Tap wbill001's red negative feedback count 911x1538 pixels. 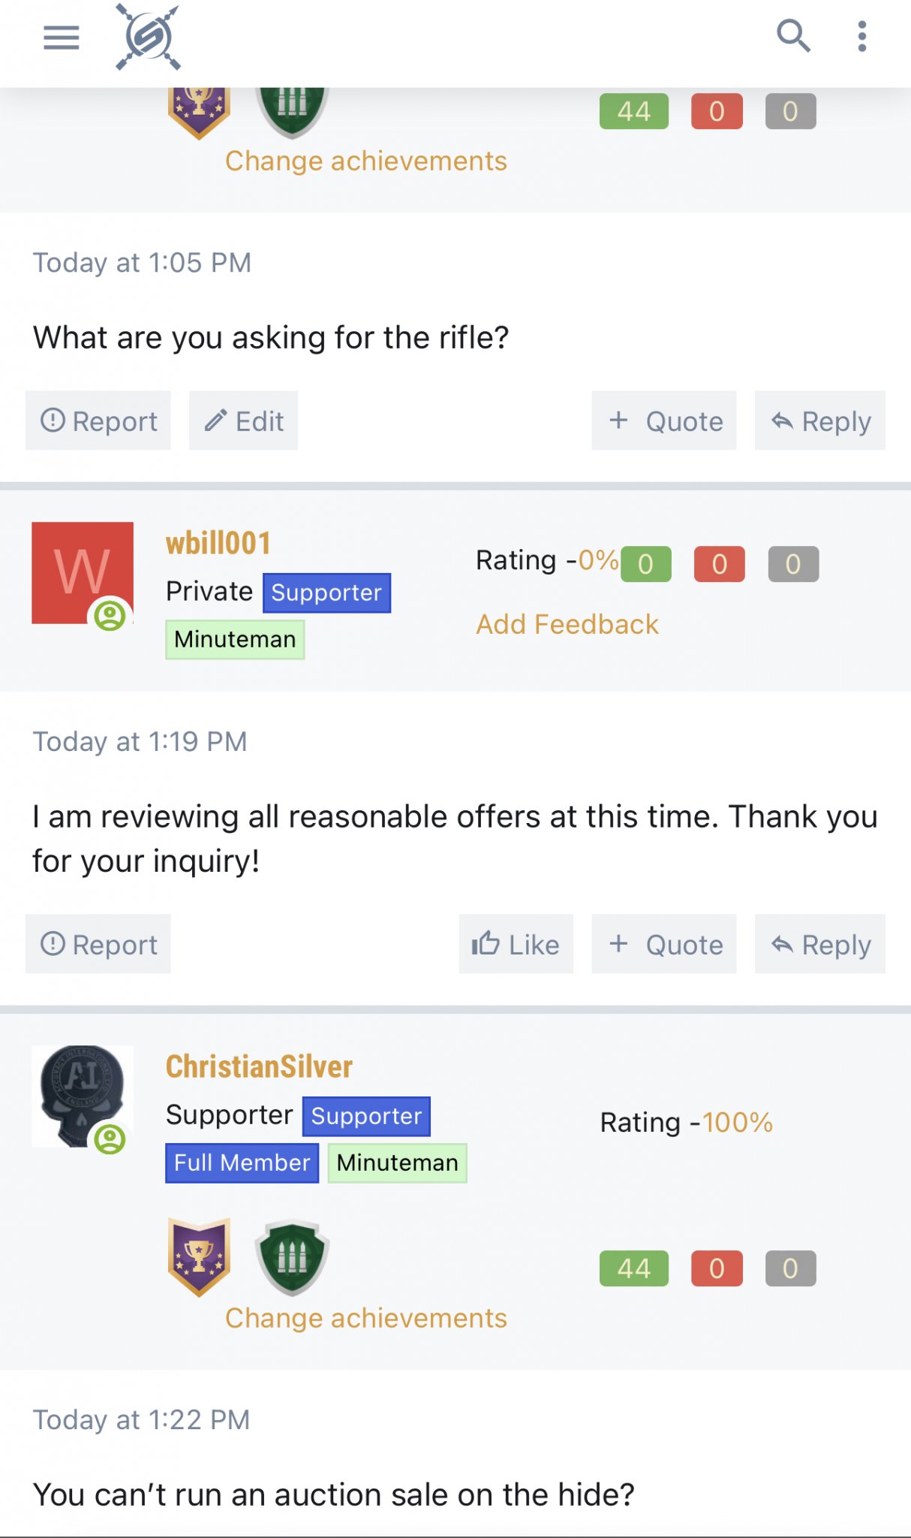point(720,564)
